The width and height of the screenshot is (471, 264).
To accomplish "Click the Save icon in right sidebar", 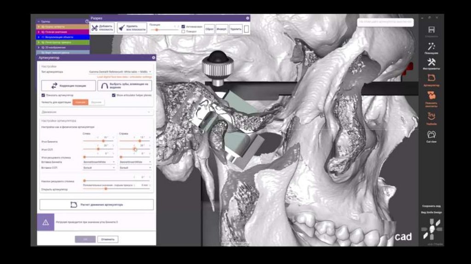I will pos(431,30).
